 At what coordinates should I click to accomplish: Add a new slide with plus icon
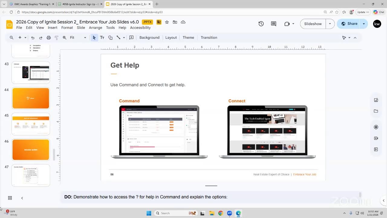20,38
